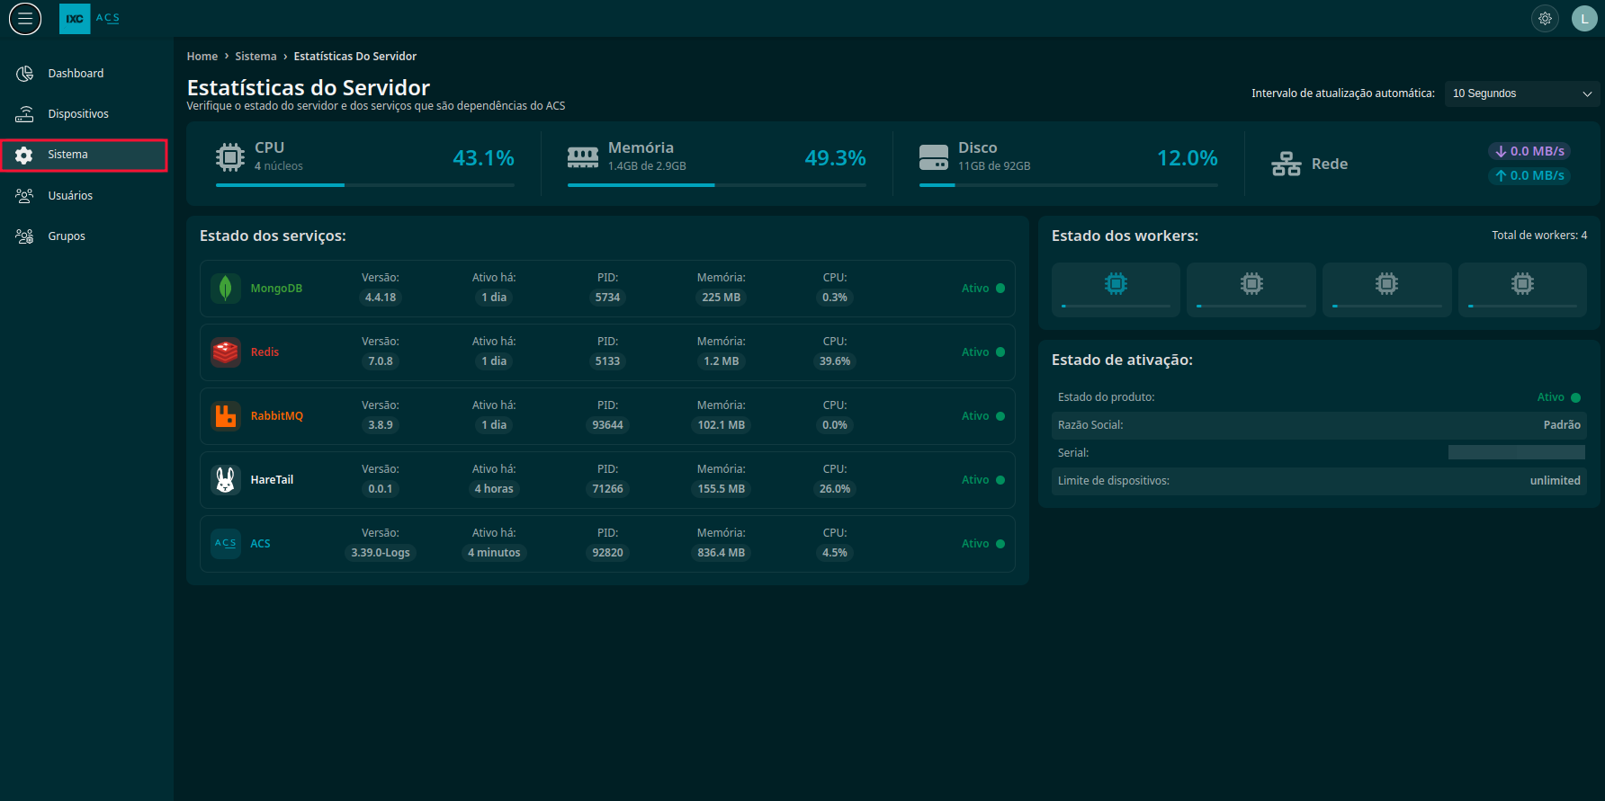Select the third worker chip card

(1387, 289)
